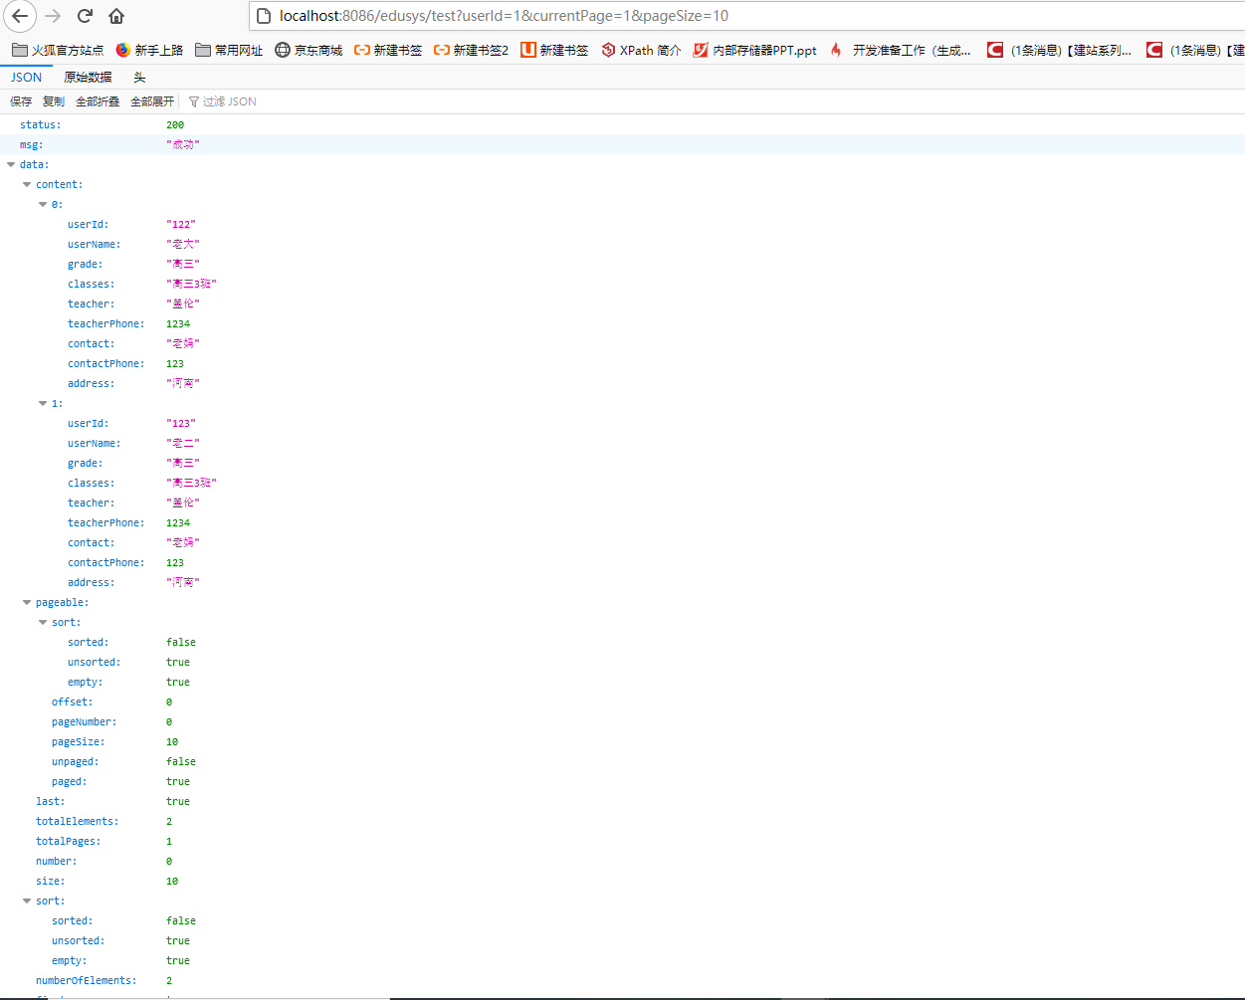
Task: Open the 开发准备工作 bookmark
Action: coord(900,50)
